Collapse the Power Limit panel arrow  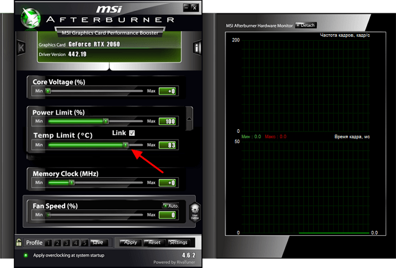click(x=189, y=119)
